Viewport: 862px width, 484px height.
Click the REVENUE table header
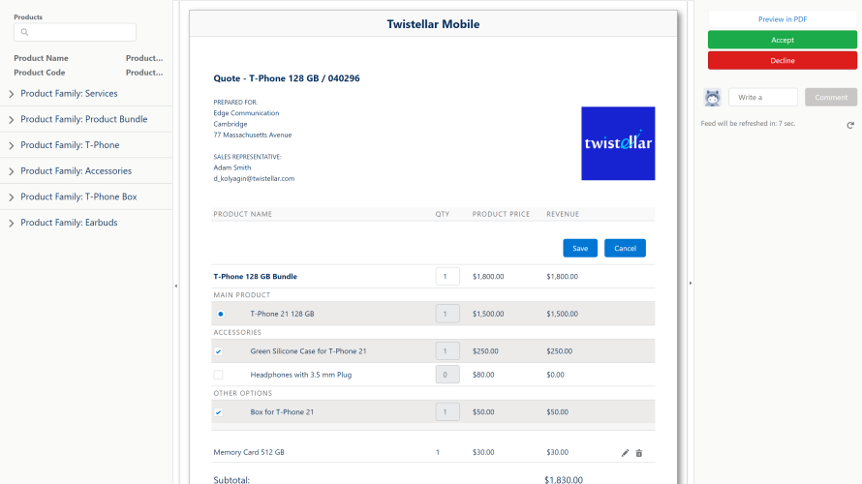[x=563, y=214]
